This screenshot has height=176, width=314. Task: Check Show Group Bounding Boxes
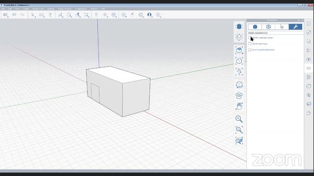click(250, 50)
